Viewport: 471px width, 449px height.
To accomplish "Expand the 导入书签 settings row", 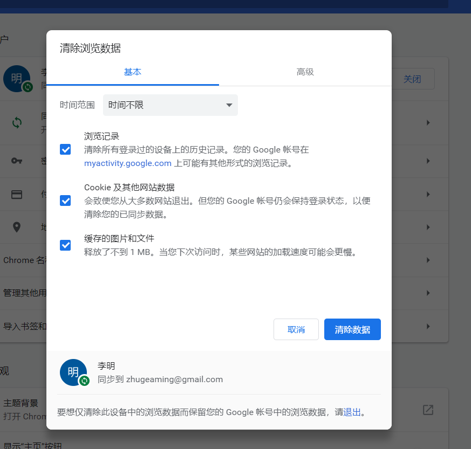I will coord(428,326).
